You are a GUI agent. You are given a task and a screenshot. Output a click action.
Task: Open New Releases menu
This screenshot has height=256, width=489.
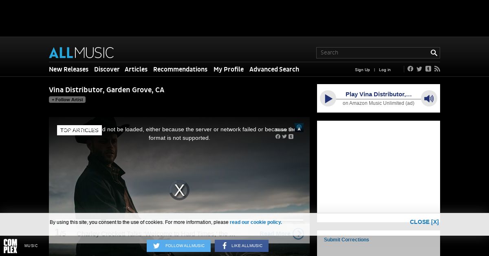click(68, 69)
